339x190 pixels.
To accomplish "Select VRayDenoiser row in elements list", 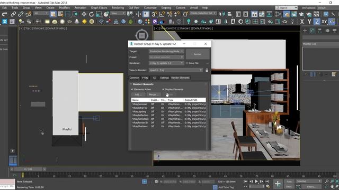I will coord(168,104).
